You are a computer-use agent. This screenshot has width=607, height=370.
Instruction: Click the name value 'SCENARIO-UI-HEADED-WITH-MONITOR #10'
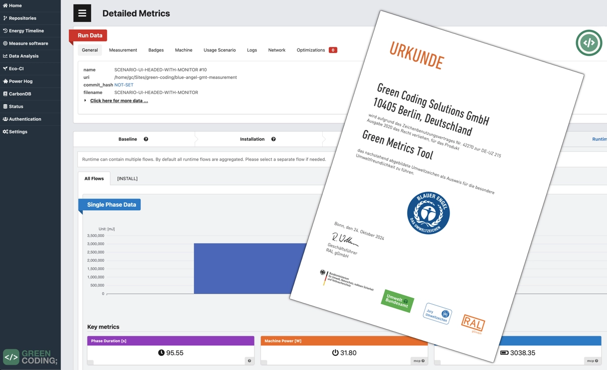pyautogui.click(x=160, y=70)
